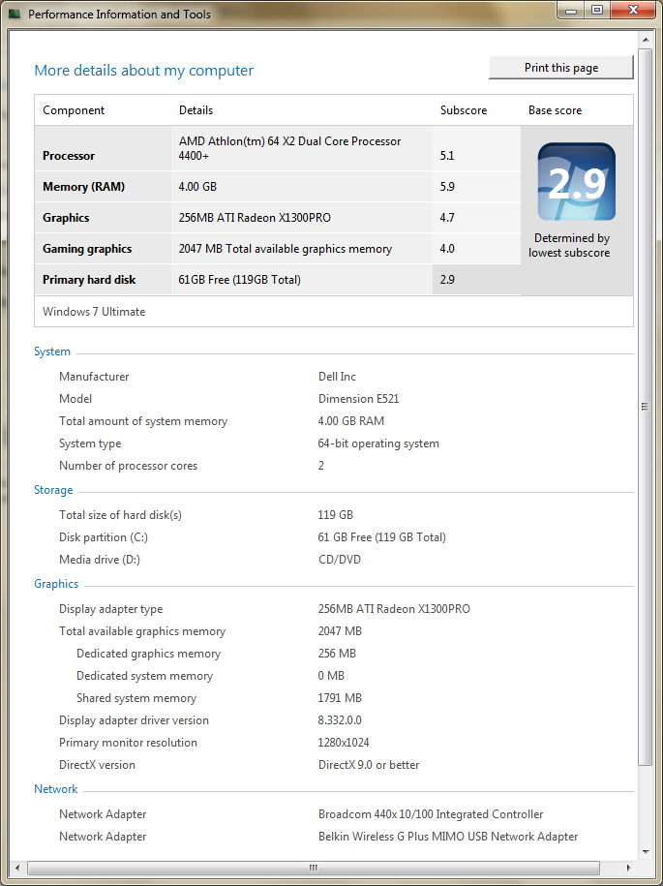The height and width of the screenshot is (886, 663).
Task: Select the Processor row label
Action: [x=69, y=155]
